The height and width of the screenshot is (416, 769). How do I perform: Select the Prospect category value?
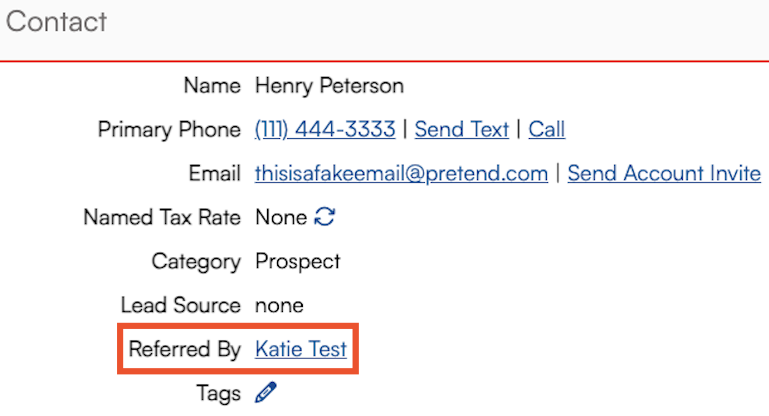click(298, 261)
